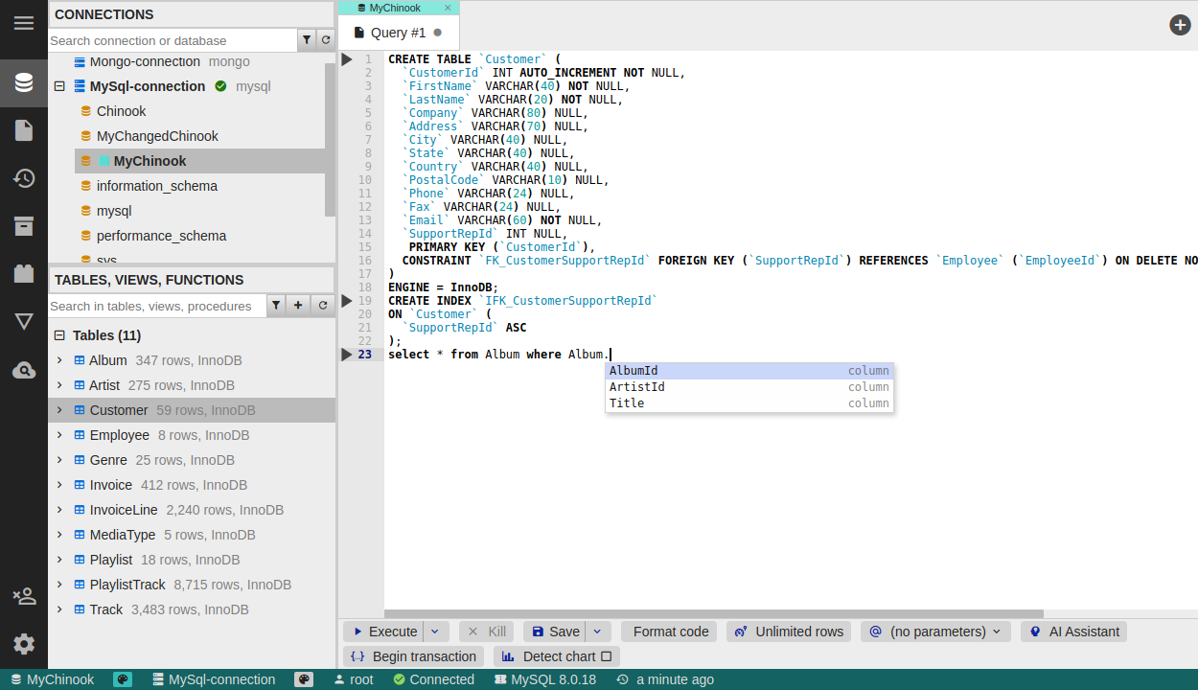Open the Execute dropdown arrow
The height and width of the screenshot is (690, 1198).
[435, 632]
